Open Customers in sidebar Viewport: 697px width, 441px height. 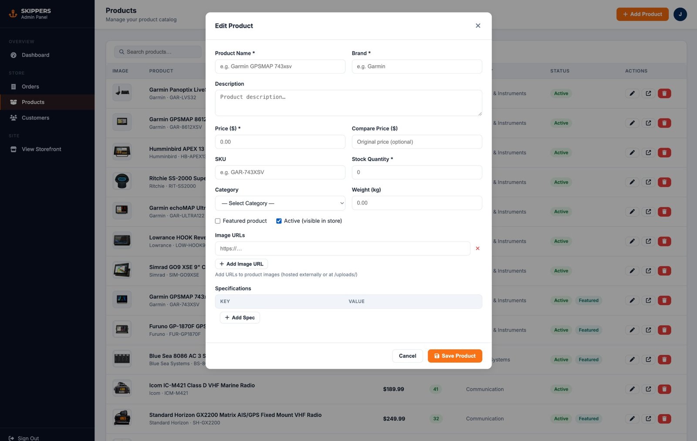pyautogui.click(x=47, y=118)
